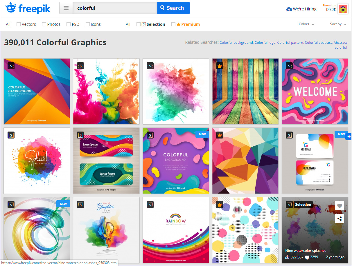
Task: Open the Colors dropdown
Action: 306,24
